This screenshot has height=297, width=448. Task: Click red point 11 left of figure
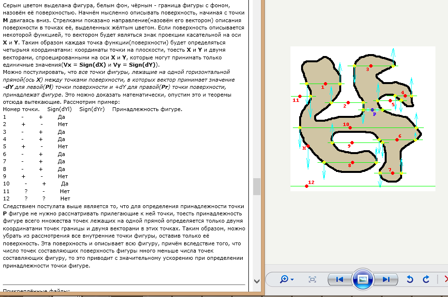tap(299, 96)
